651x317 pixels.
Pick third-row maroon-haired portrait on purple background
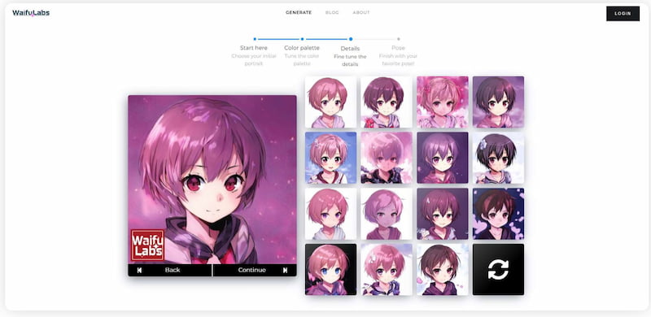(x=443, y=214)
